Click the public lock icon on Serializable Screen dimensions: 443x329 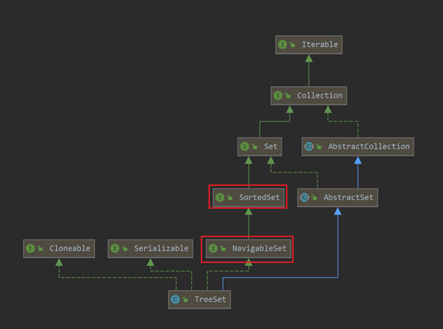tap(125, 248)
